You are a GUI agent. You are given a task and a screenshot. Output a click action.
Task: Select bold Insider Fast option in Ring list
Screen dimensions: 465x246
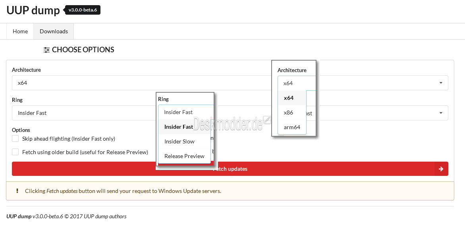pyautogui.click(x=184, y=127)
